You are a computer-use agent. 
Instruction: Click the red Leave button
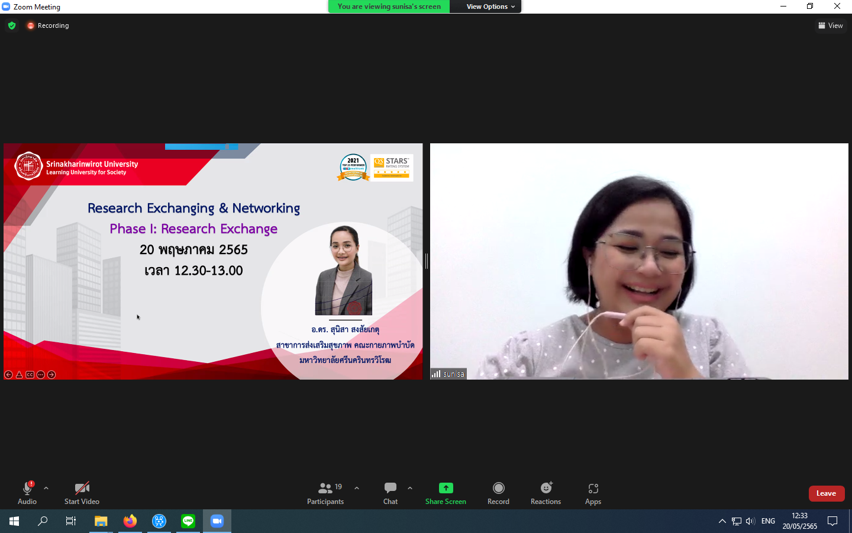(826, 493)
